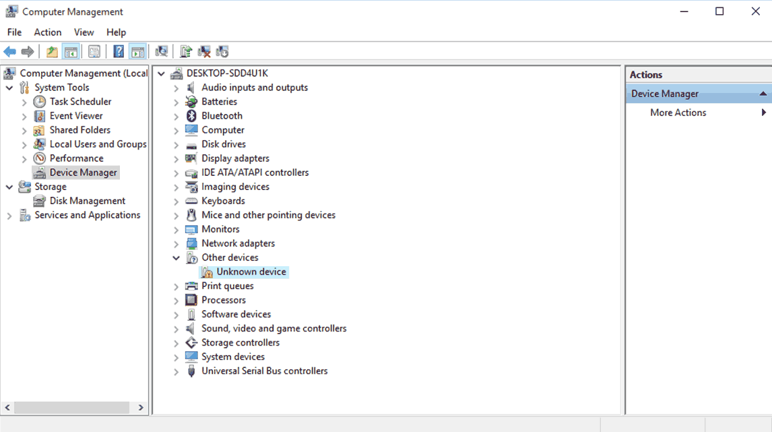Viewport: 772px width, 432px height.
Task: Click the left tree's horizontal scrollbar right arrow
Action: tap(140, 407)
